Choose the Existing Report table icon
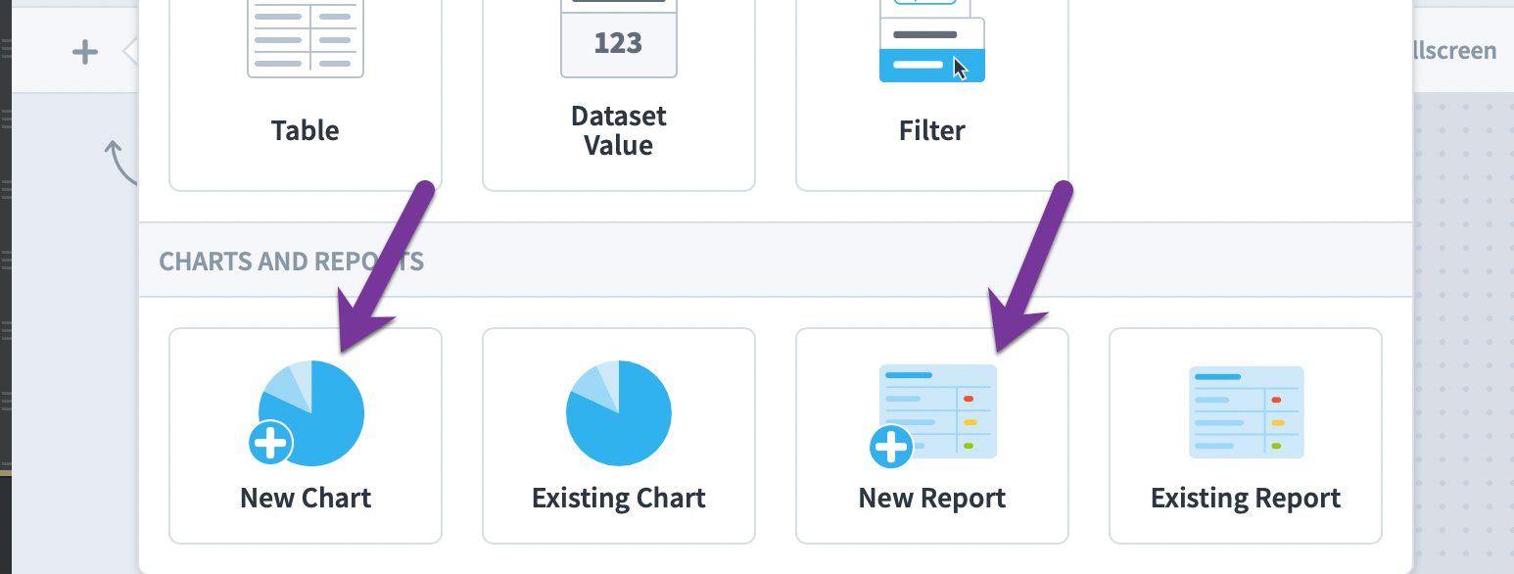 click(1246, 412)
